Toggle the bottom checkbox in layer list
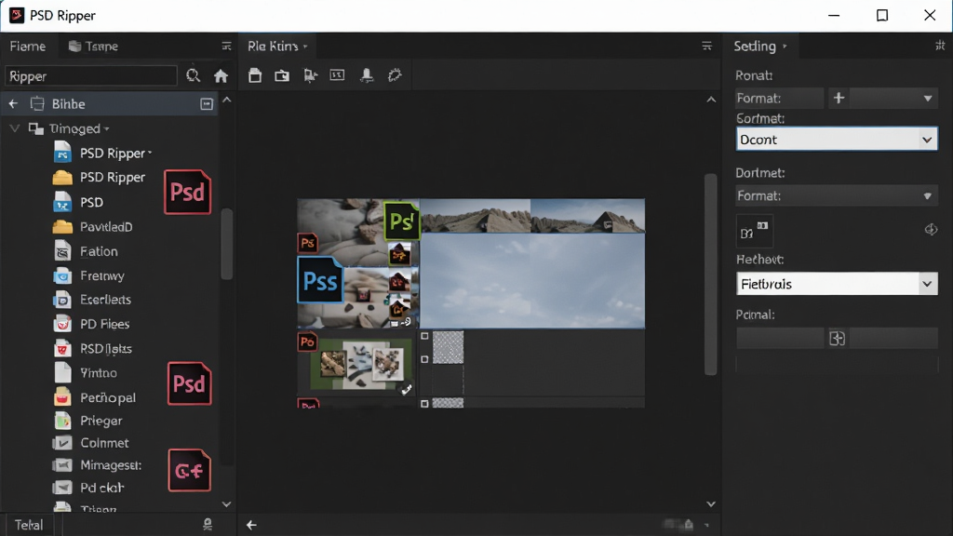The height and width of the screenshot is (536, 953). click(424, 404)
